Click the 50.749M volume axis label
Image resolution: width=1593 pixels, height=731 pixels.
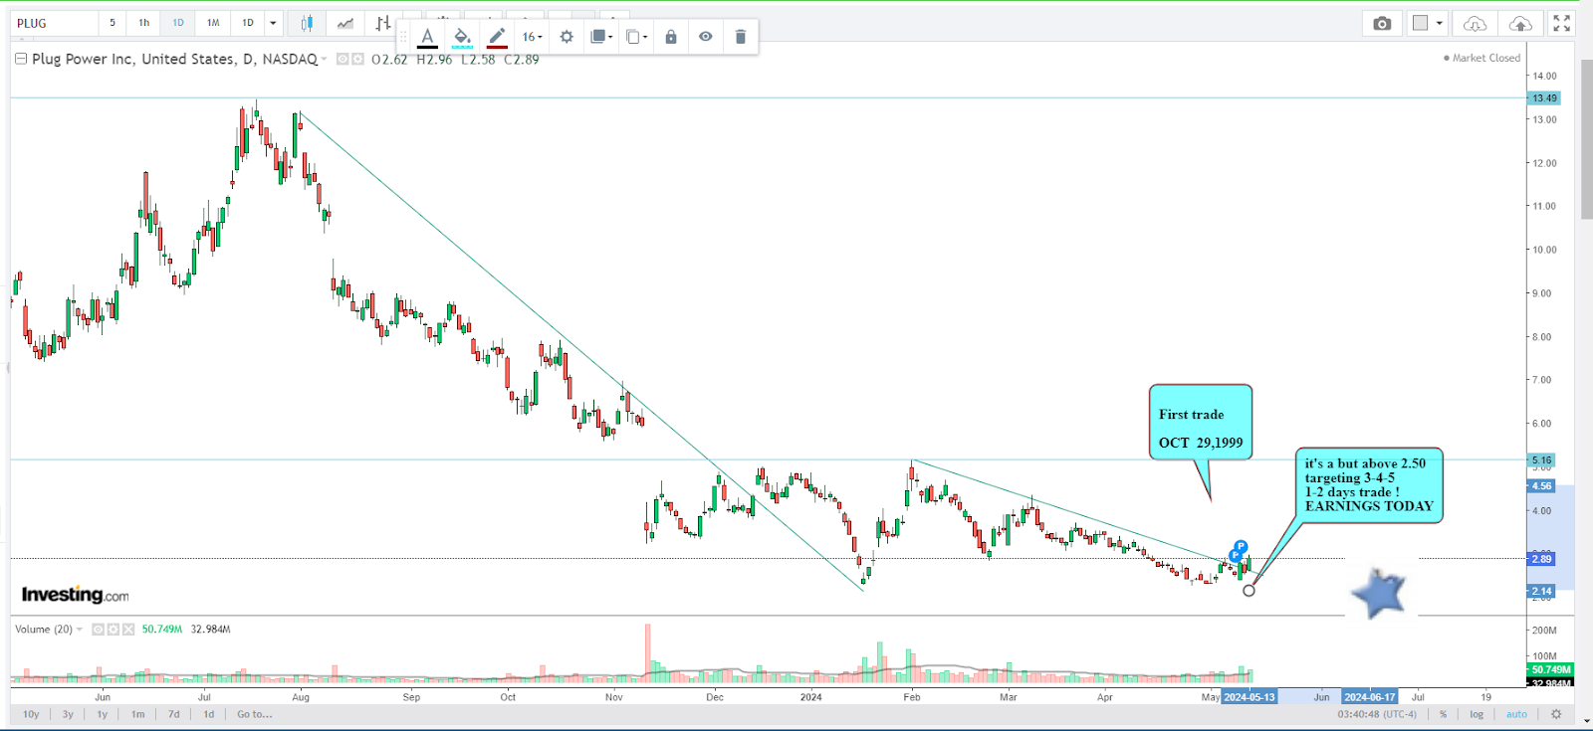1551,669
